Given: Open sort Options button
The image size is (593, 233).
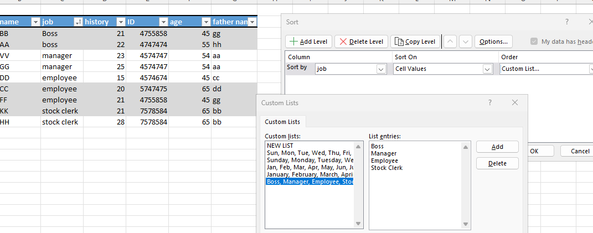Looking at the screenshot, I should (x=493, y=42).
